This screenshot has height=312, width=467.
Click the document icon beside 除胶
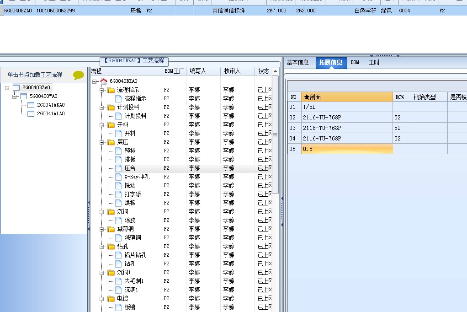pos(118,221)
